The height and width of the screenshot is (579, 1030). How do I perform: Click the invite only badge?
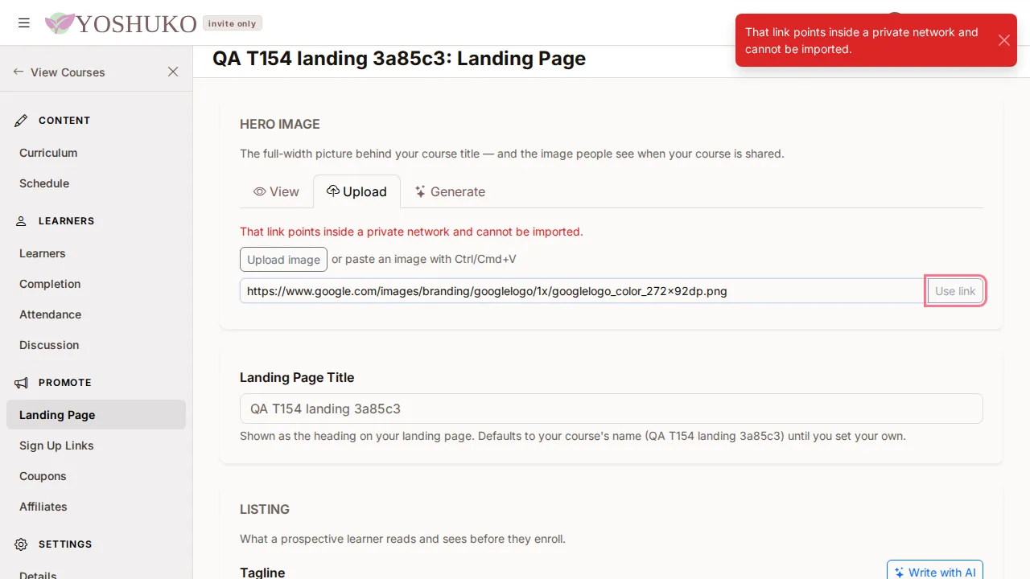pyautogui.click(x=233, y=23)
